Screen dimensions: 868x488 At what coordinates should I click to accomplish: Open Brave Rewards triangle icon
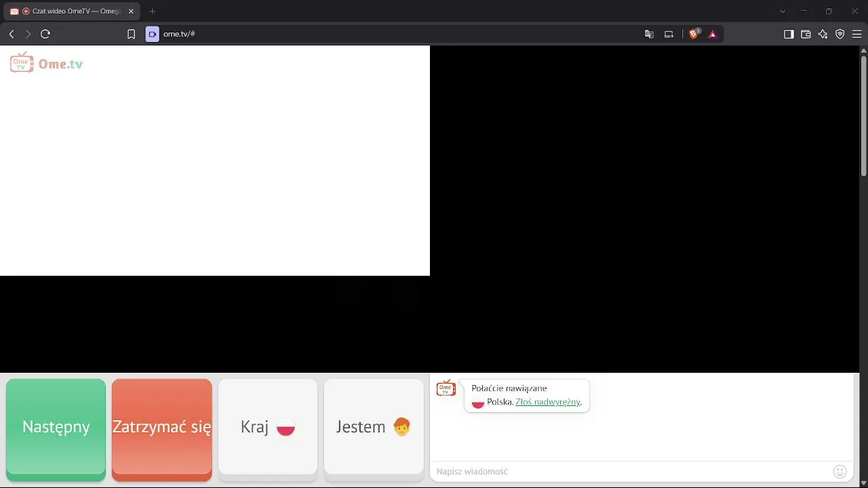tap(713, 34)
